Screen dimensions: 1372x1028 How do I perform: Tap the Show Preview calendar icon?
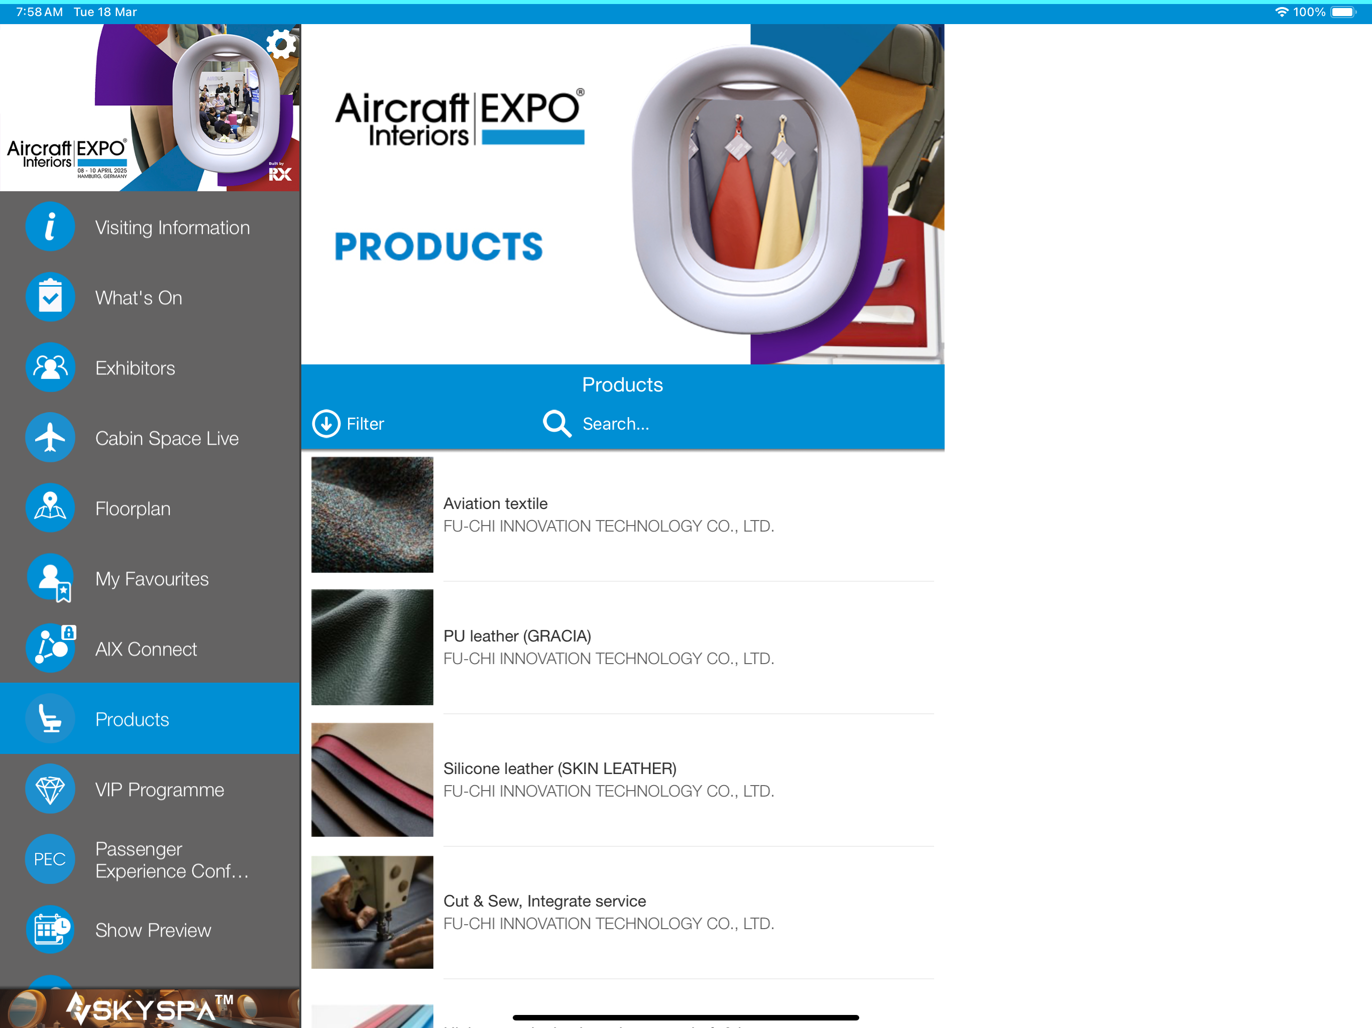pos(50,930)
